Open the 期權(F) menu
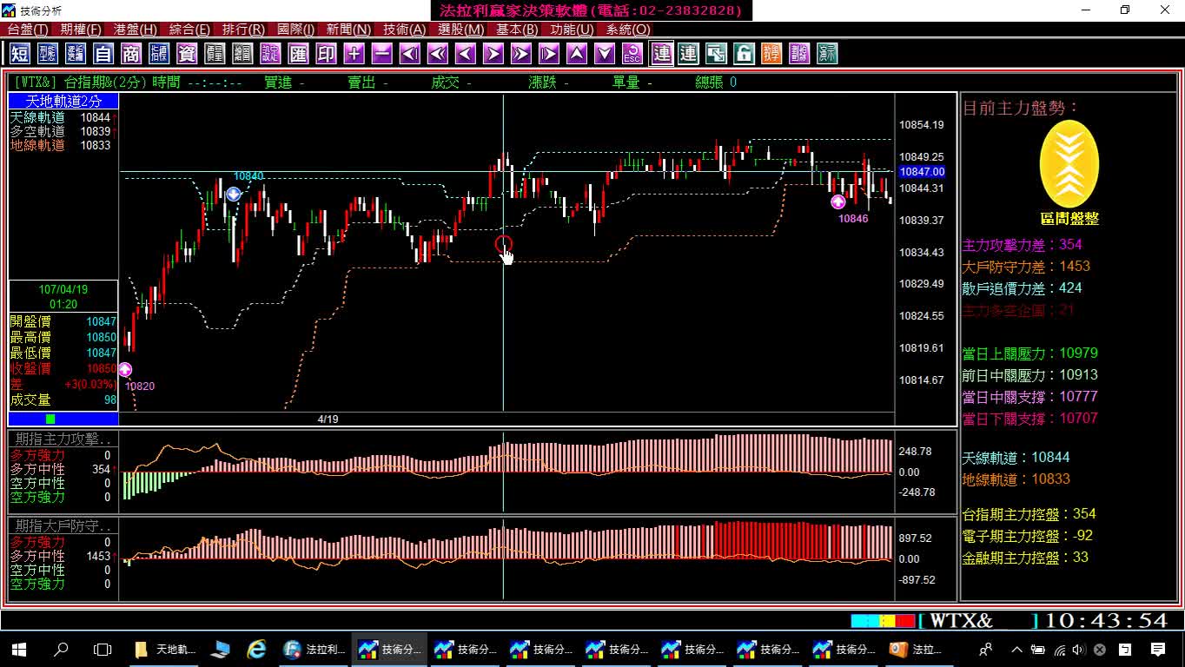 (81, 30)
